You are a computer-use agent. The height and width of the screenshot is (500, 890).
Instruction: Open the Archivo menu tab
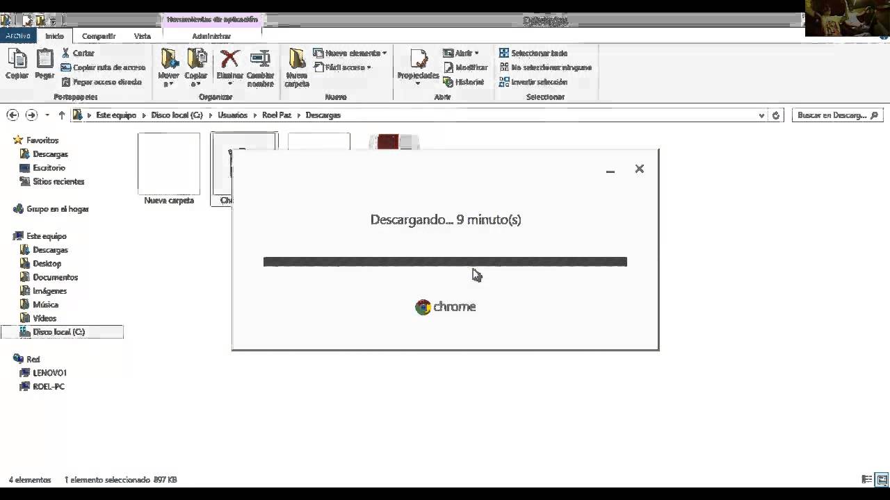(18, 36)
